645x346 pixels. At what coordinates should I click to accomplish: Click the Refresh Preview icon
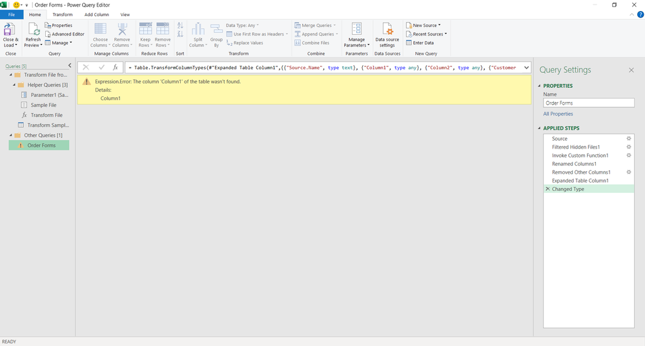(34, 30)
